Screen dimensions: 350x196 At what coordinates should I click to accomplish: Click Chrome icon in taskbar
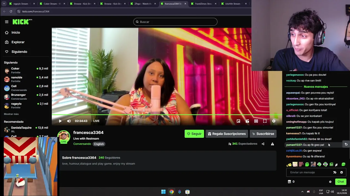[171, 192]
